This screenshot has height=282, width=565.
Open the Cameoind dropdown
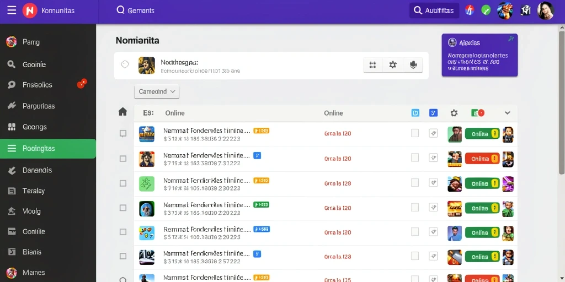[x=156, y=92]
